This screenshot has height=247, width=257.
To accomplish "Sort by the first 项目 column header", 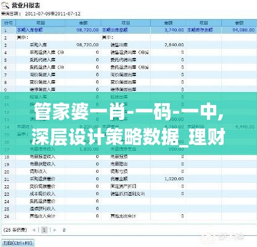I will point(41,23).
